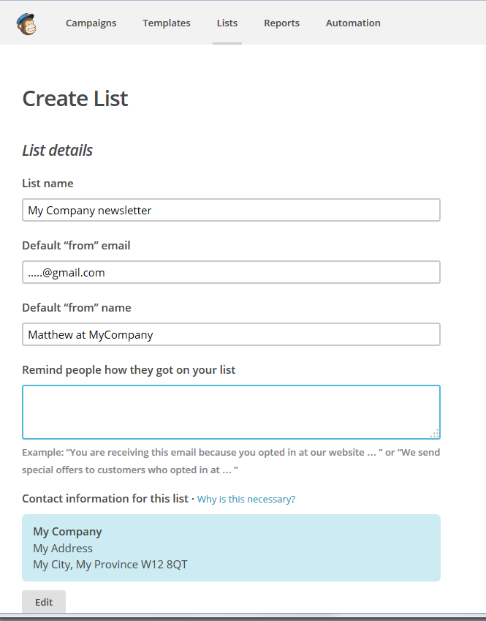This screenshot has height=621, width=486.
Task: Open the "Why is this necessary?" link
Action: point(246,500)
